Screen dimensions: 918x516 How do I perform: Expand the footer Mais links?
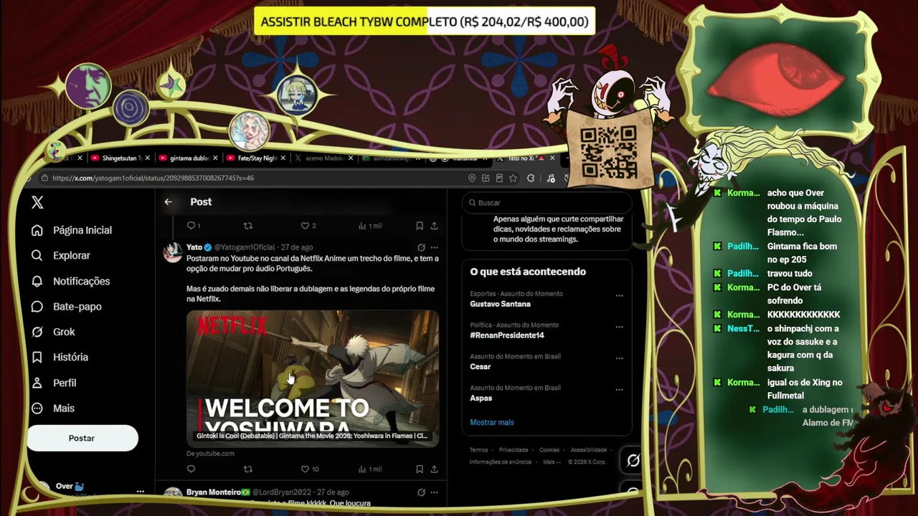click(x=552, y=462)
